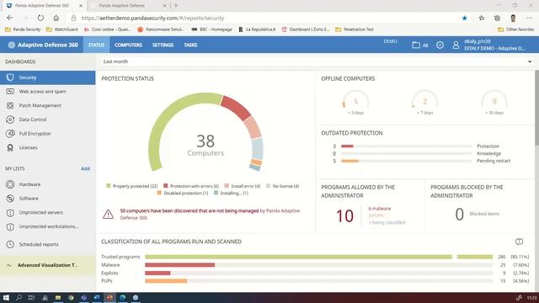
Task: Open the TASKS tab
Action: (x=190, y=45)
